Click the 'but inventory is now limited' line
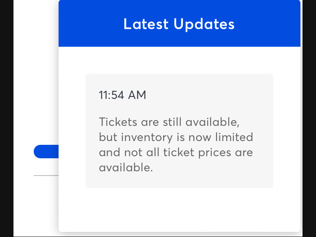 coord(176,137)
